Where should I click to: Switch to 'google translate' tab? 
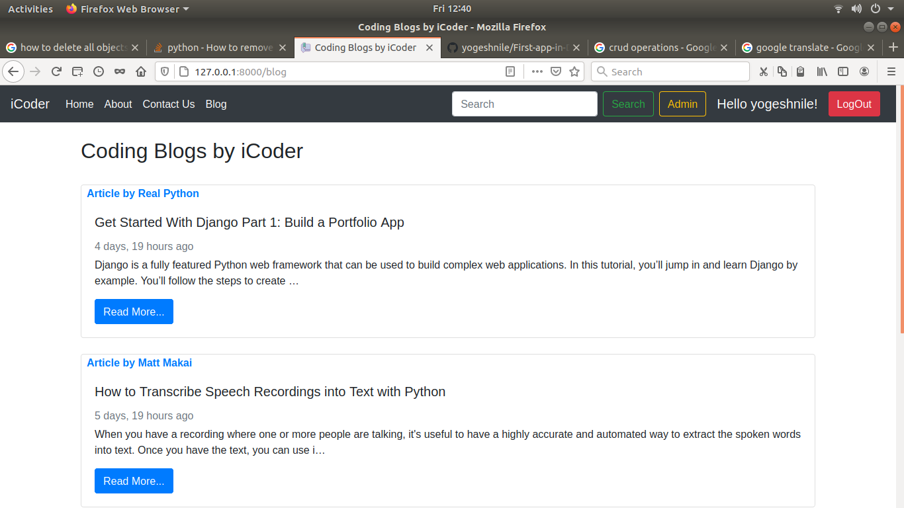[x=809, y=48]
